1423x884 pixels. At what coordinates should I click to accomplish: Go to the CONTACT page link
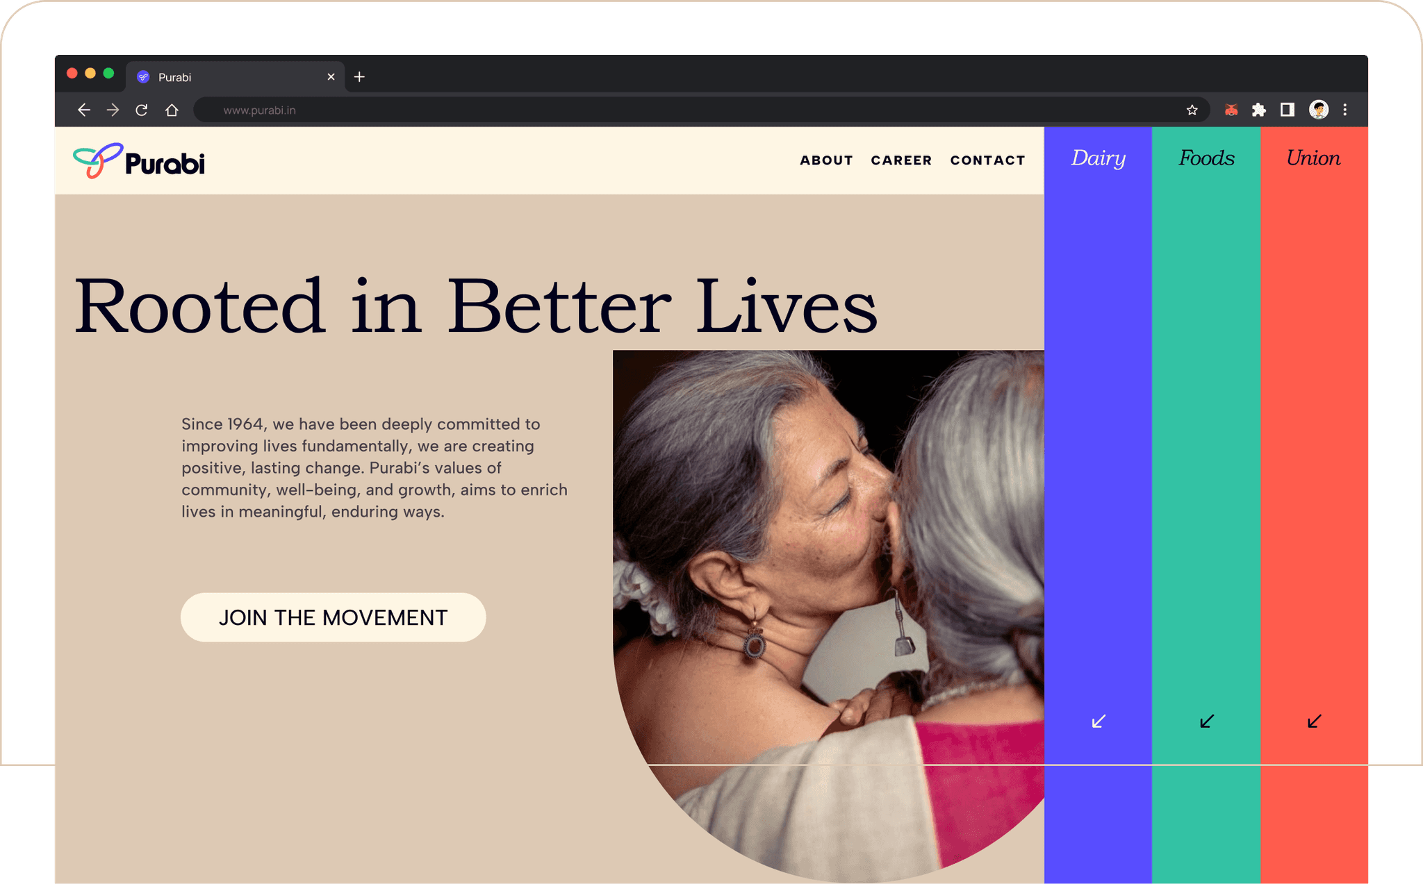pyautogui.click(x=987, y=160)
